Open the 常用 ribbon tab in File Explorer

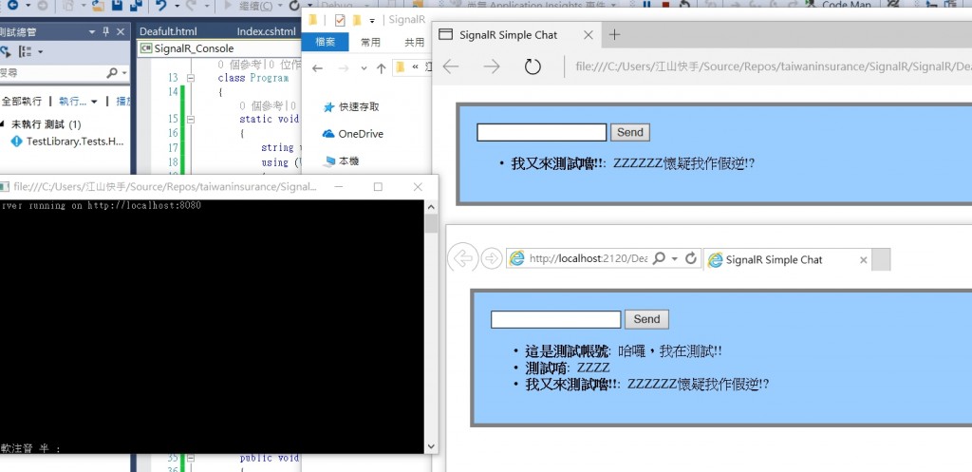click(371, 42)
